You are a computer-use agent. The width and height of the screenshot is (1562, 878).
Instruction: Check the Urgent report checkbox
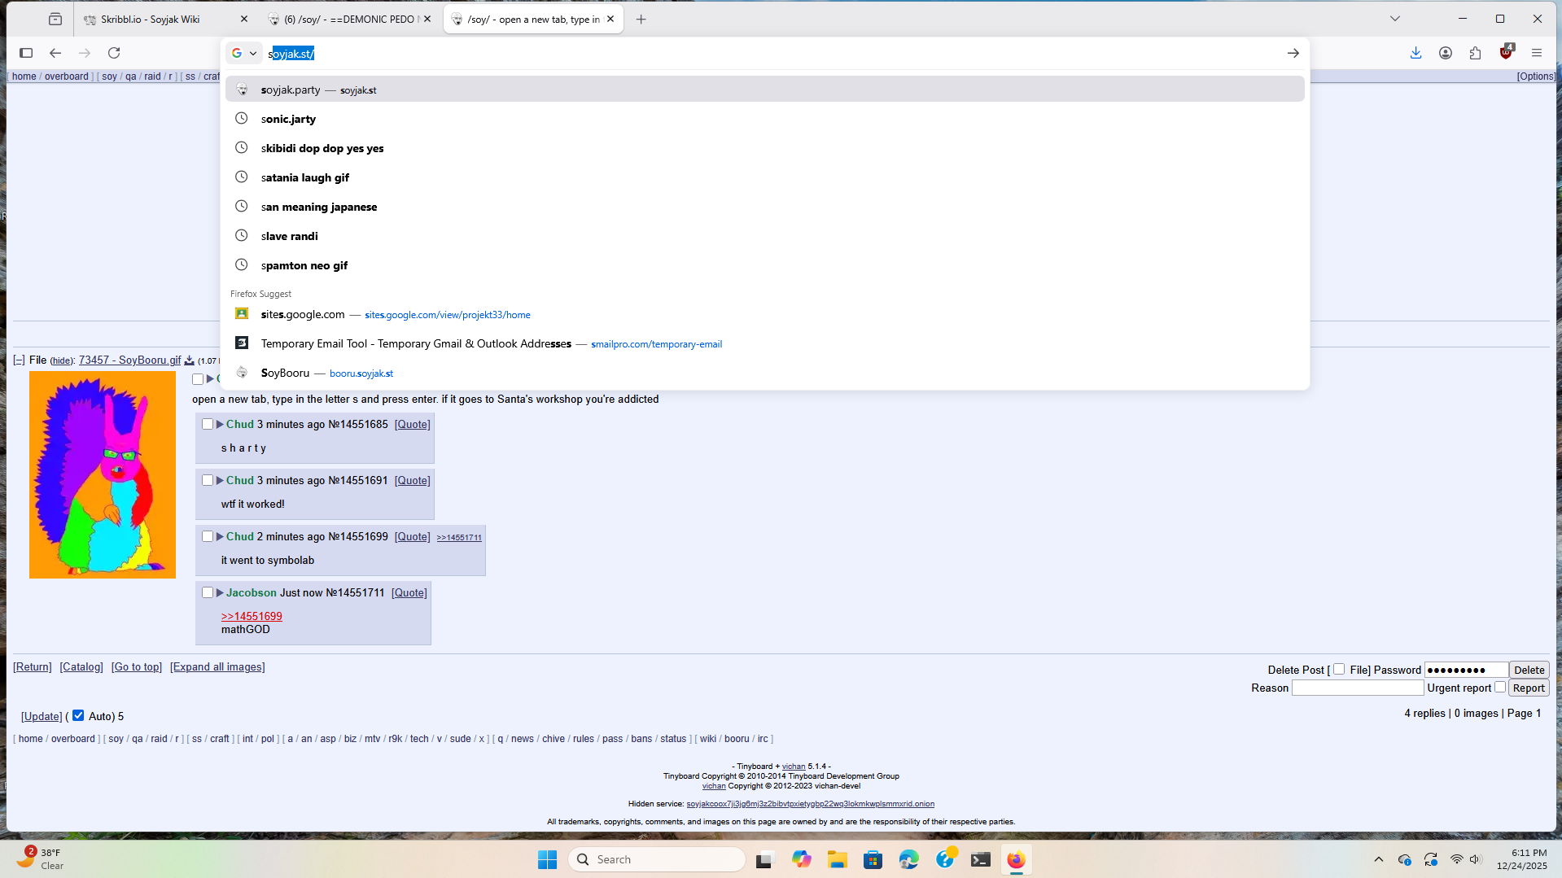(x=1500, y=687)
